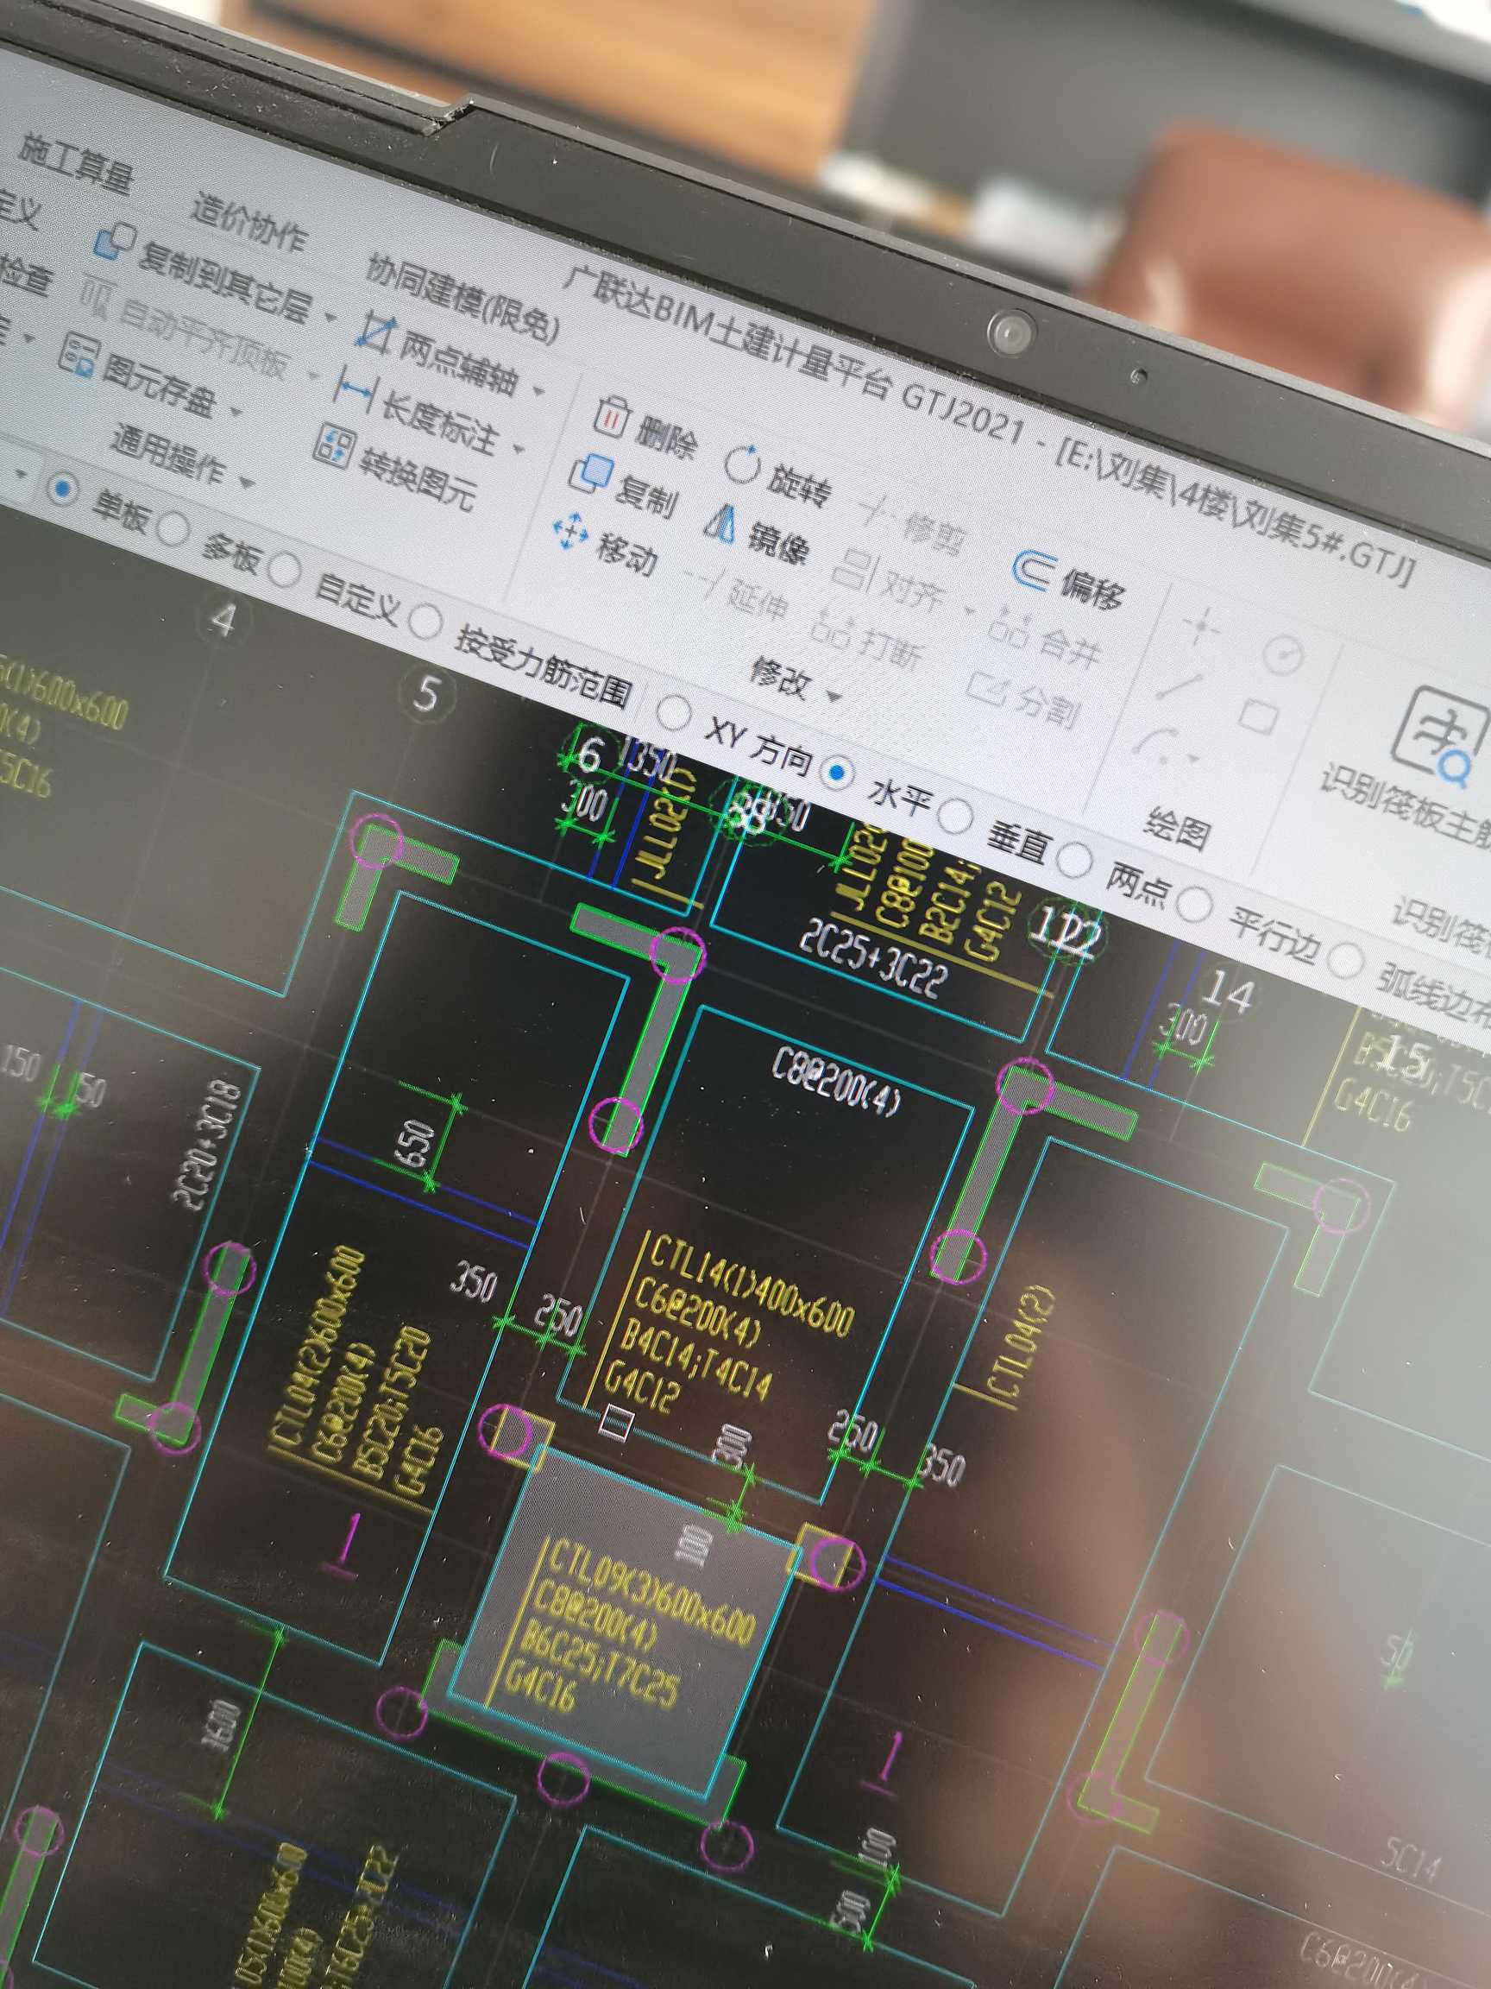1491x1989 pixels.
Task: Select the 平行边 radio button
Action: pos(1196,905)
